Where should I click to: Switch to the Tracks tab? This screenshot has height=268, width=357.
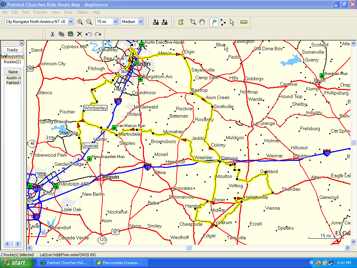pyautogui.click(x=12, y=50)
